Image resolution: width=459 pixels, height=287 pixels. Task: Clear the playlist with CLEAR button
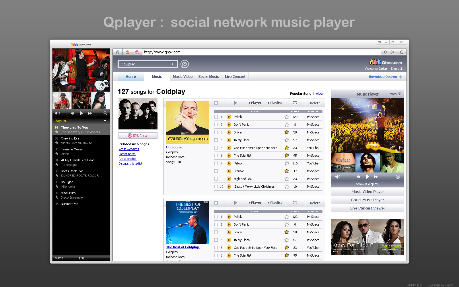coord(59,258)
